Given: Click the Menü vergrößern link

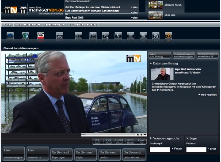Looking at the screenshot, I should [x=207, y=95].
